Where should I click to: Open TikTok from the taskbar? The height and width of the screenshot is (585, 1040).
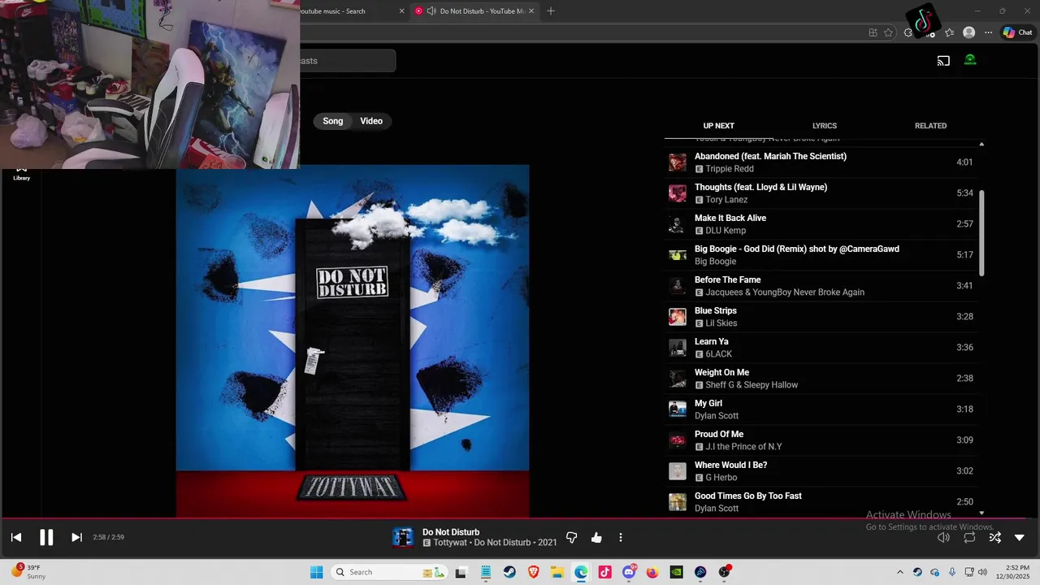click(604, 572)
